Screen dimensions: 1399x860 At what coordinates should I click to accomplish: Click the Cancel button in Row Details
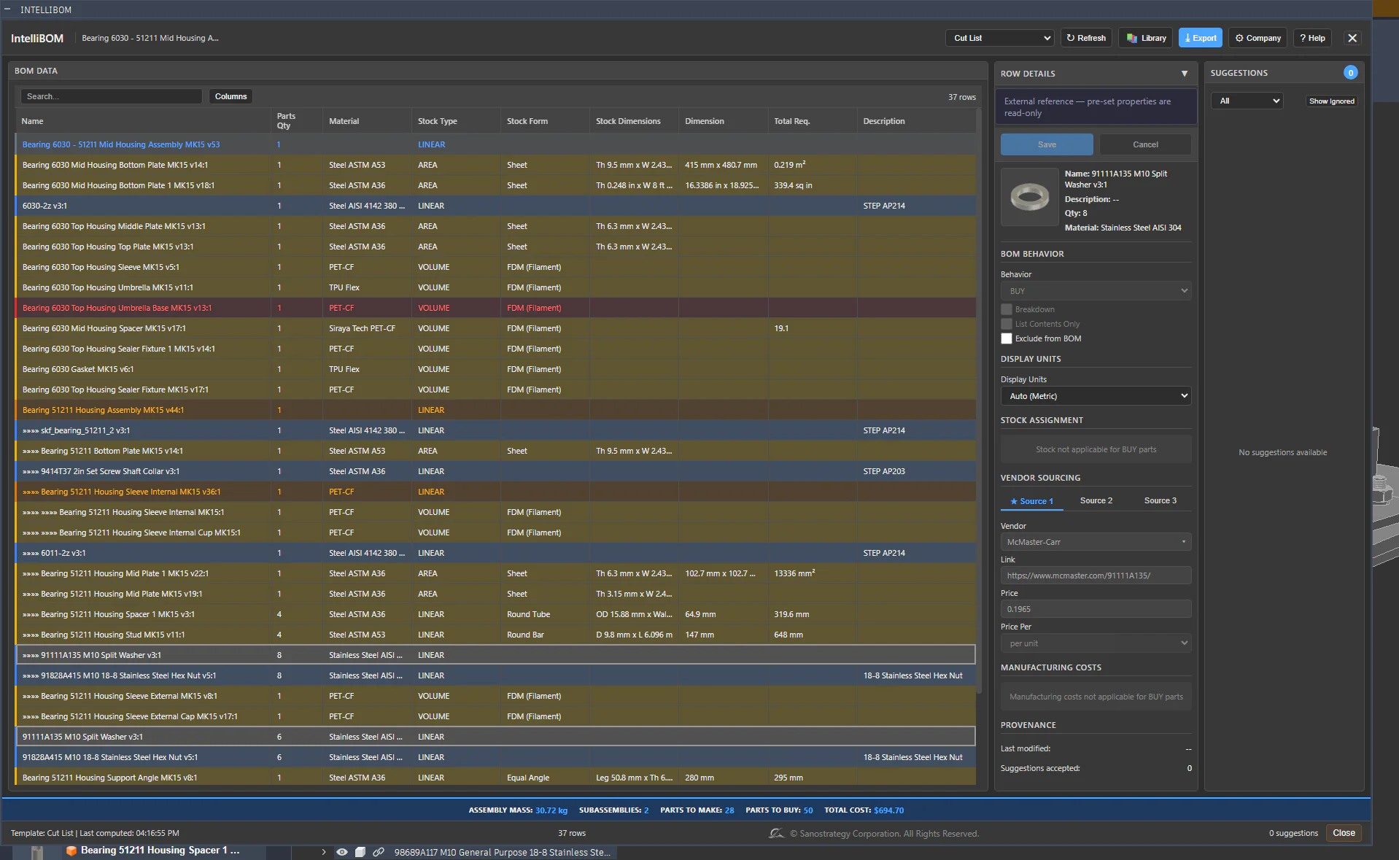[x=1145, y=144]
